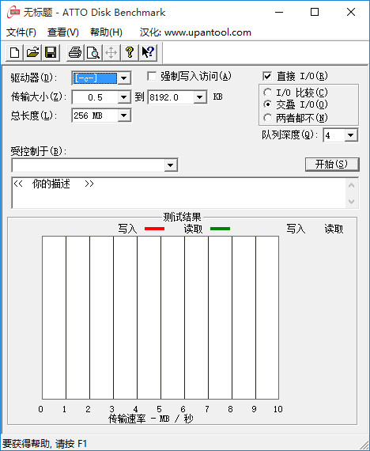
Task: Click the 测试结果 group title
Action: 183,217
